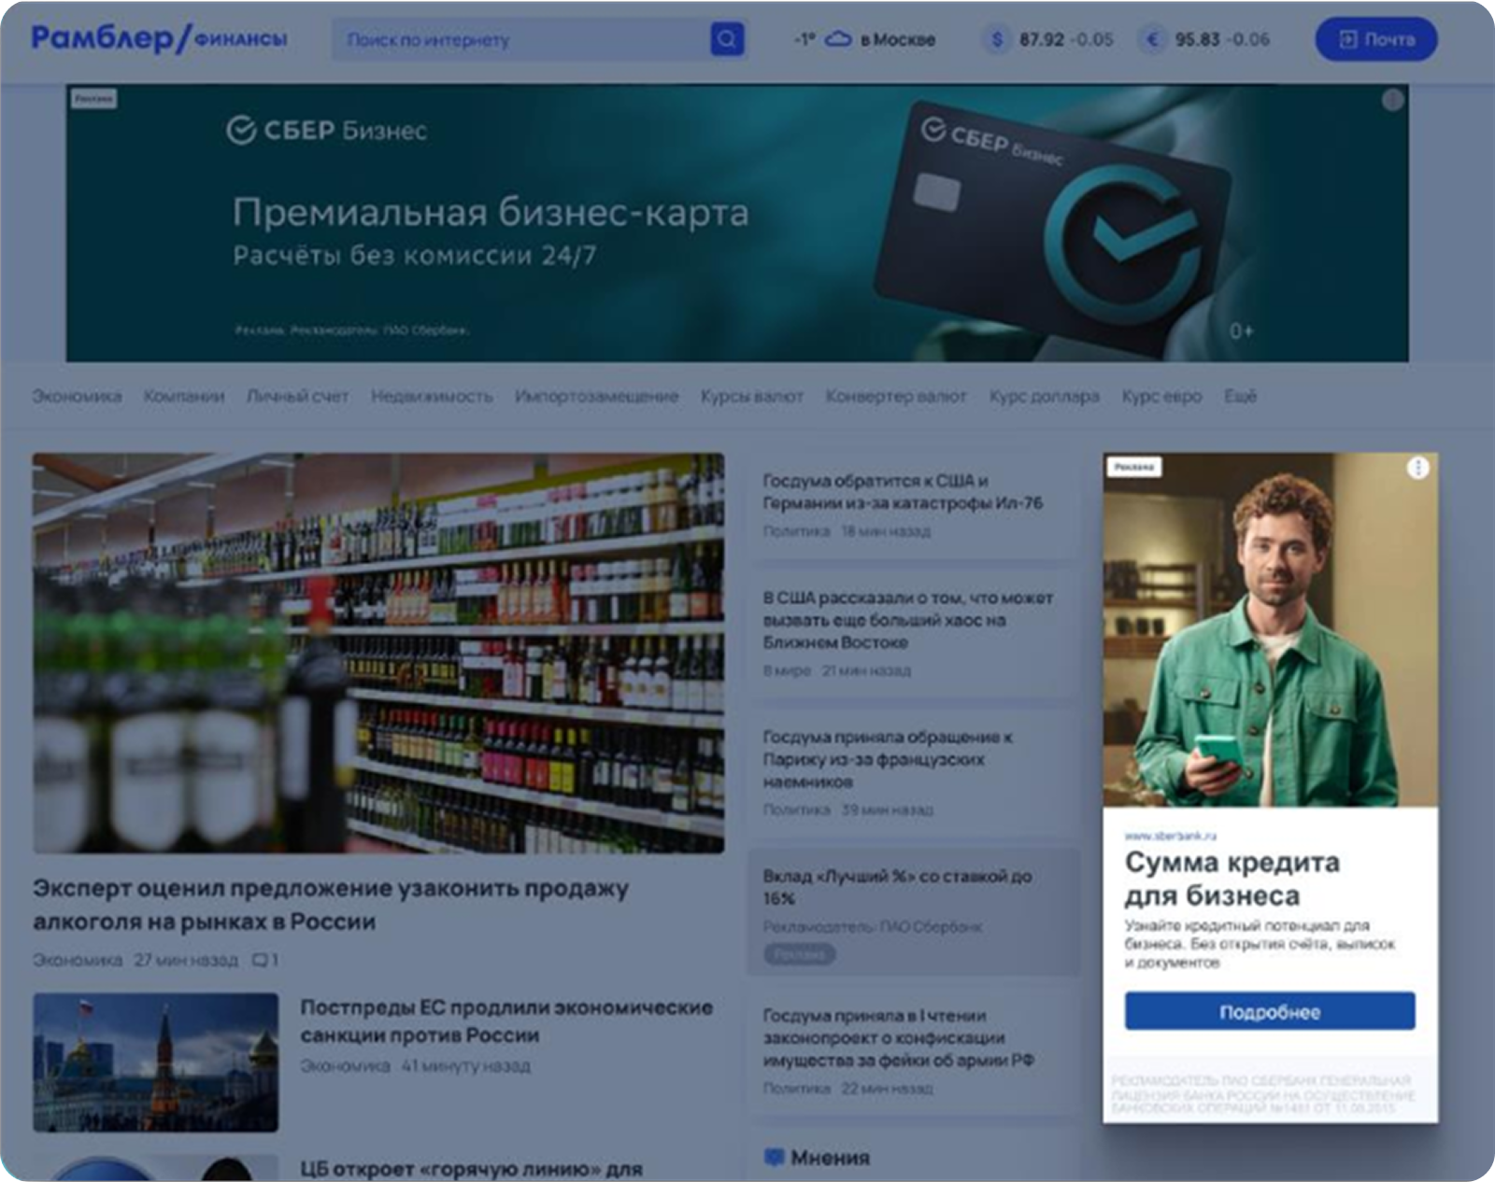This screenshot has height=1182, width=1495.
Task: Go to the Курсы валют section
Action: point(751,396)
